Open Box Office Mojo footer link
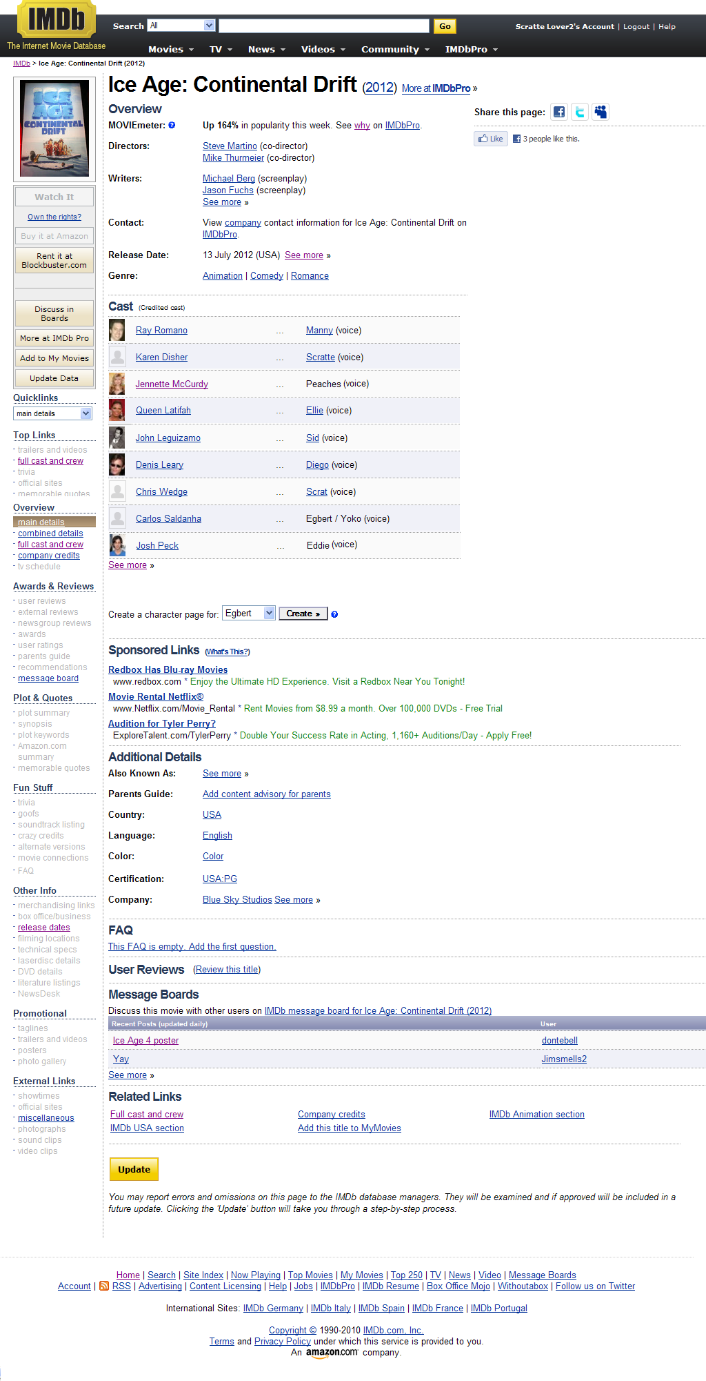The image size is (706, 1381). 458,1286
